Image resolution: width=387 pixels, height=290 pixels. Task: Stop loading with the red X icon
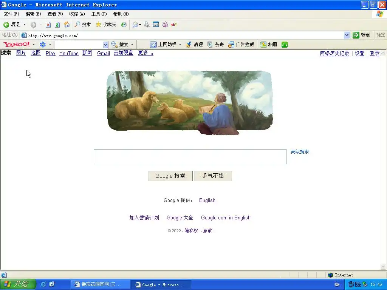48,25
